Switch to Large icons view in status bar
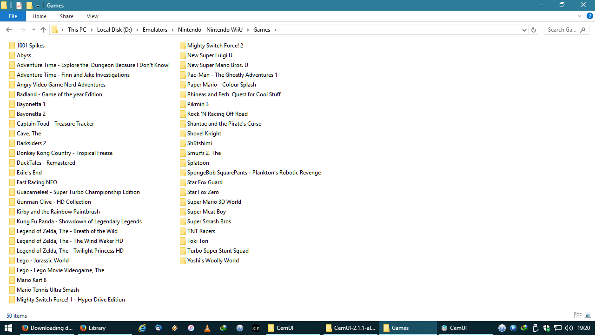 click(x=588, y=315)
